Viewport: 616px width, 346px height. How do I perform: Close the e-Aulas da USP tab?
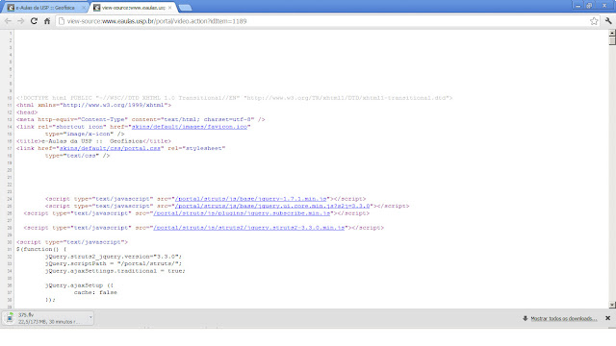point(84,8)
